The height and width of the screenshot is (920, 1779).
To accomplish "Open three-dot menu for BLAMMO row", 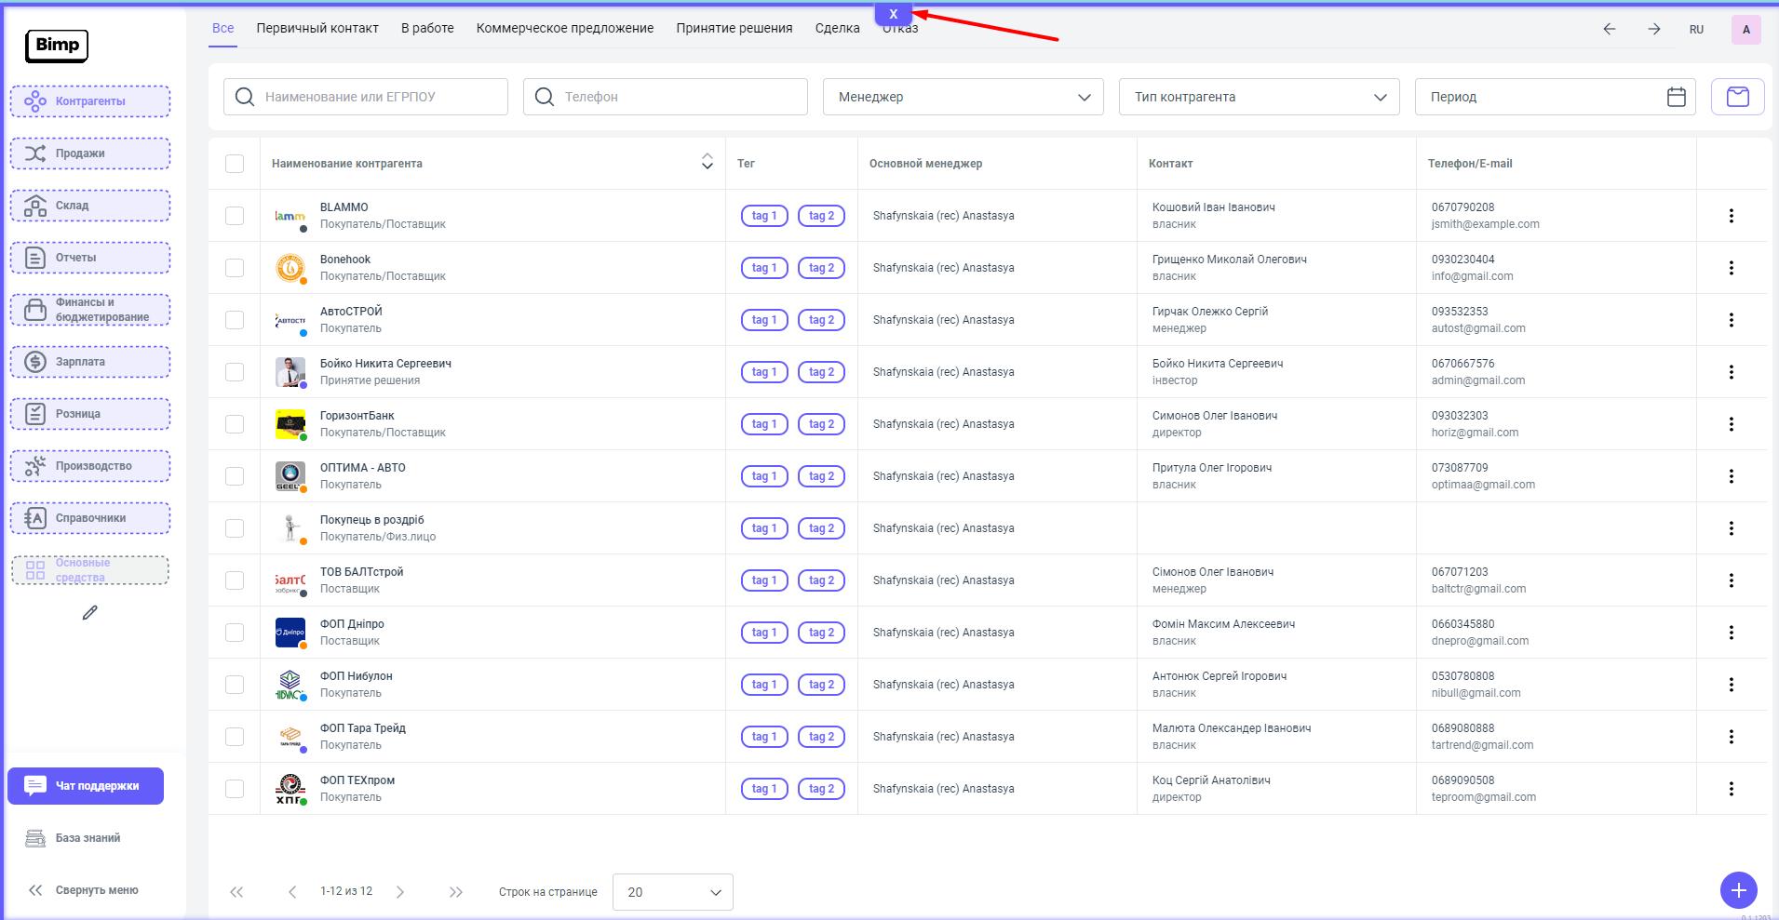I will pyautogui.click(x=1731, y=216).
